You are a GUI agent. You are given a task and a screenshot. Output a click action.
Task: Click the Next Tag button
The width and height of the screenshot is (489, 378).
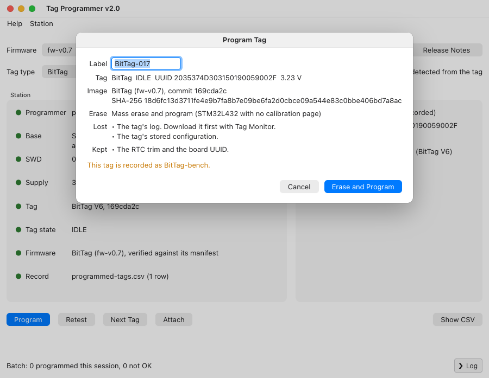(125, 319)
